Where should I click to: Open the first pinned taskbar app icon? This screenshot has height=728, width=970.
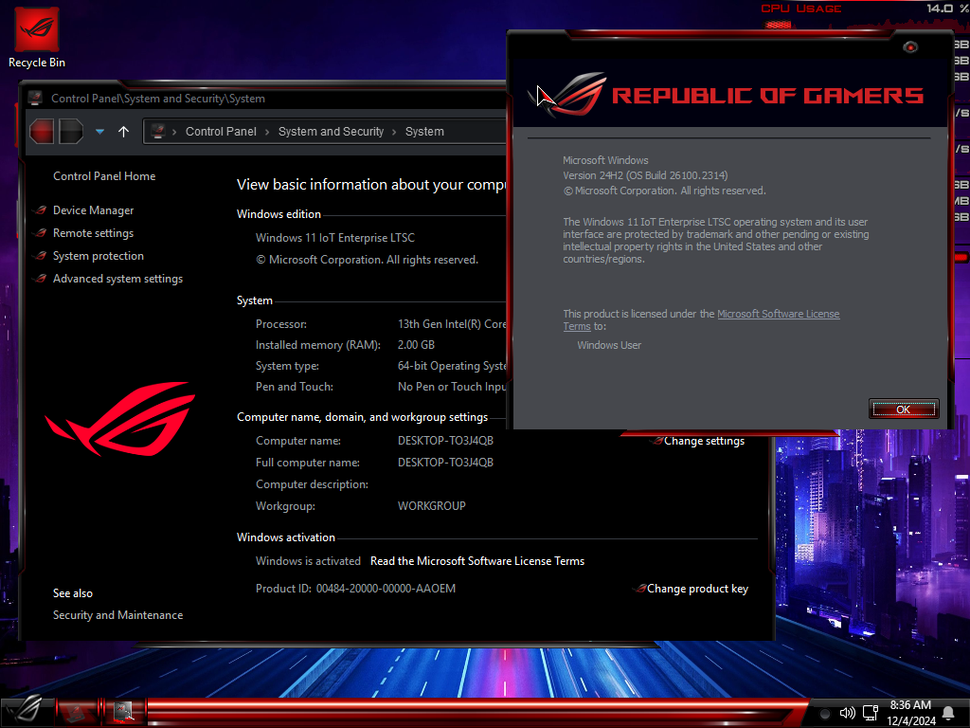click(x=76, y=712)
